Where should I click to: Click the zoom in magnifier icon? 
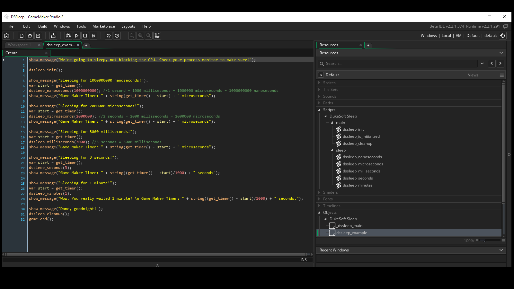[x=149, y=36]
